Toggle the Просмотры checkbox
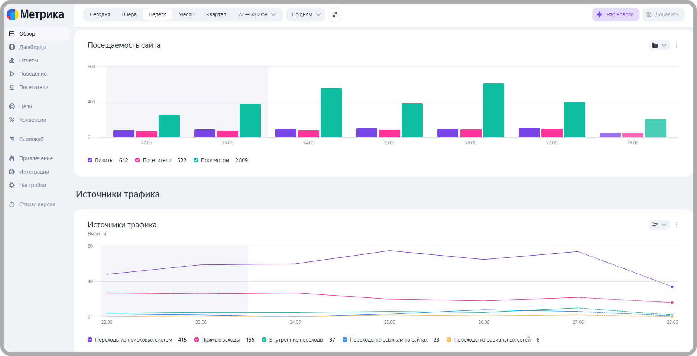697x356 pixels. (x=196, y=160)
